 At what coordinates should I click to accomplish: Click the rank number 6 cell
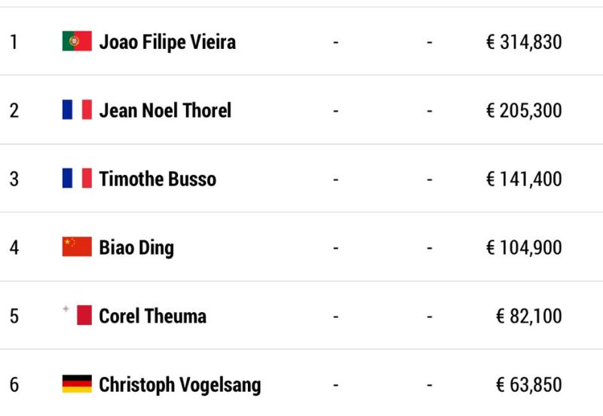(14, 384)
